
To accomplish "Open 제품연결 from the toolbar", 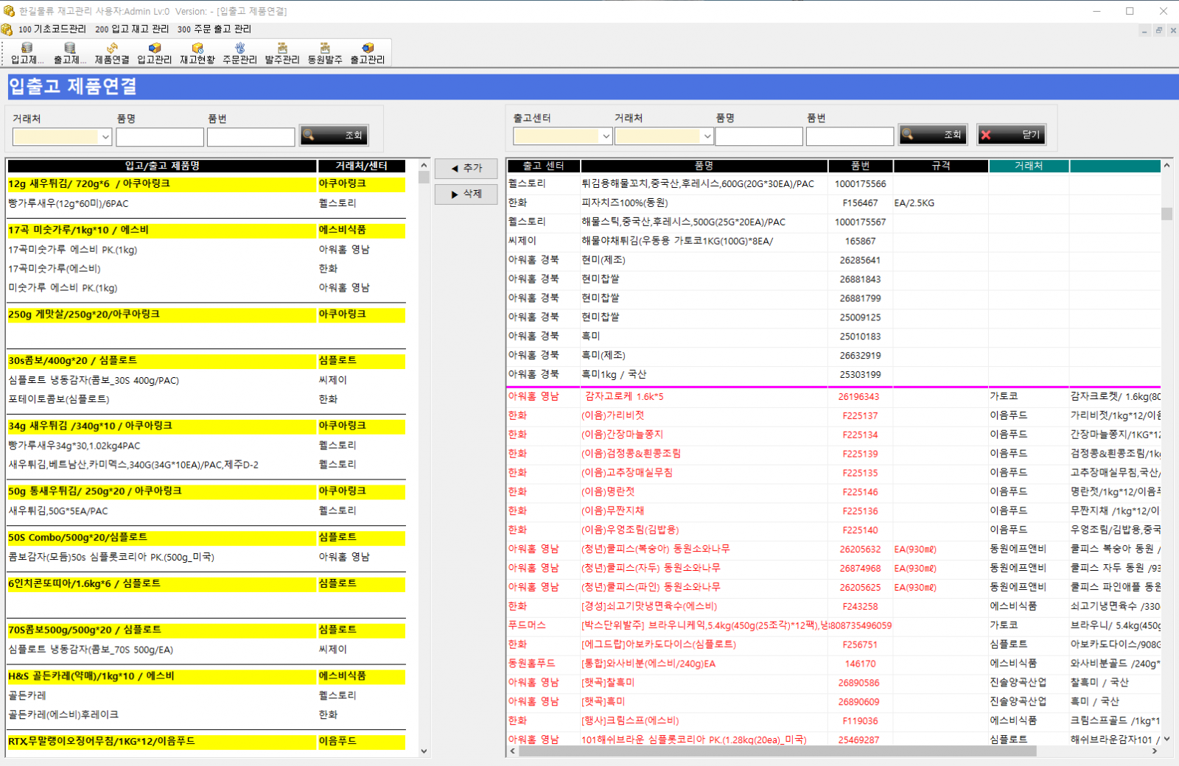I will tap(112, 53).
